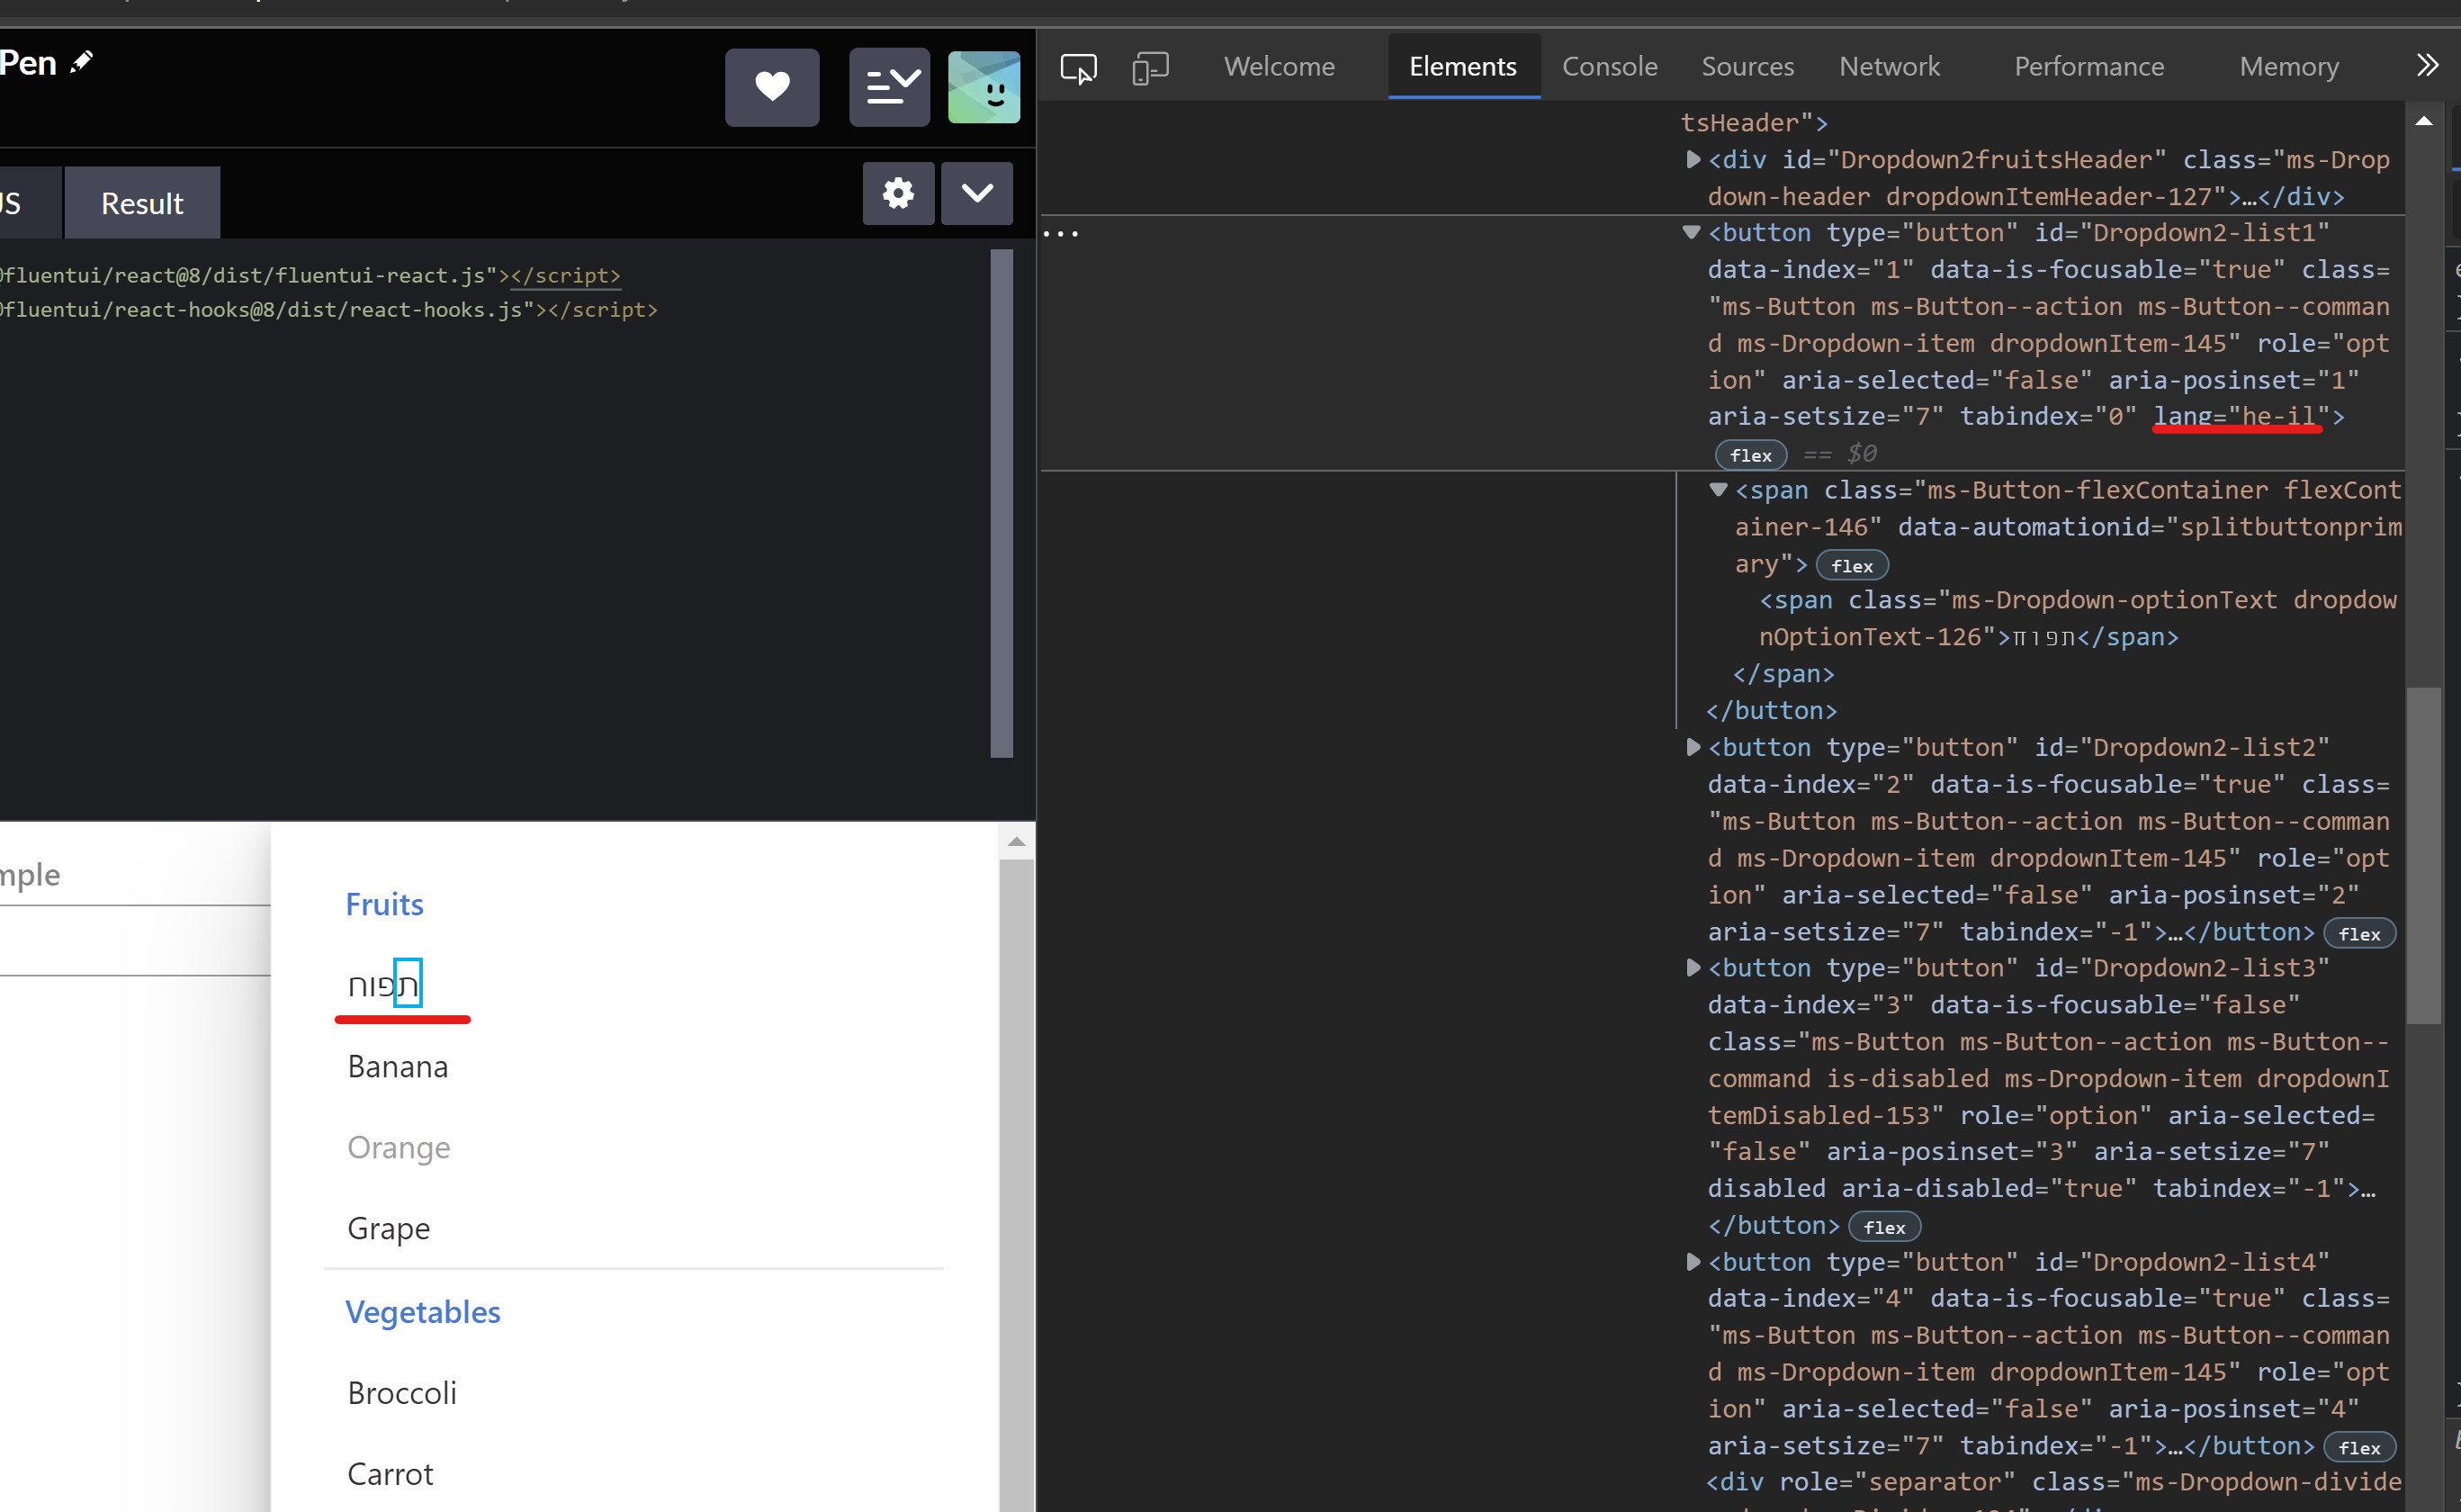Open the editor layout options icon
The image size is (2461, 1512).
pos(889,87)
